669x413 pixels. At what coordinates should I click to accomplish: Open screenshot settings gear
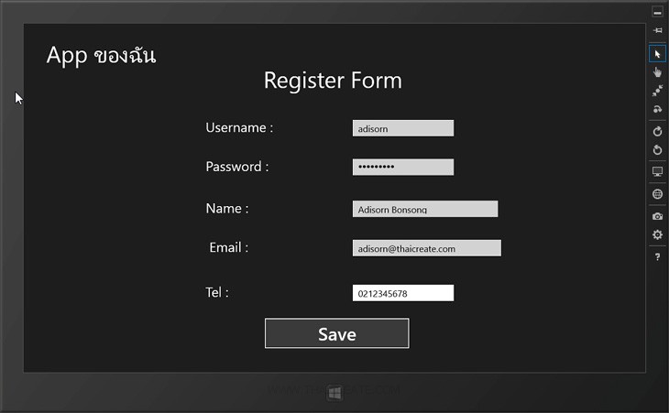point(657,234)
